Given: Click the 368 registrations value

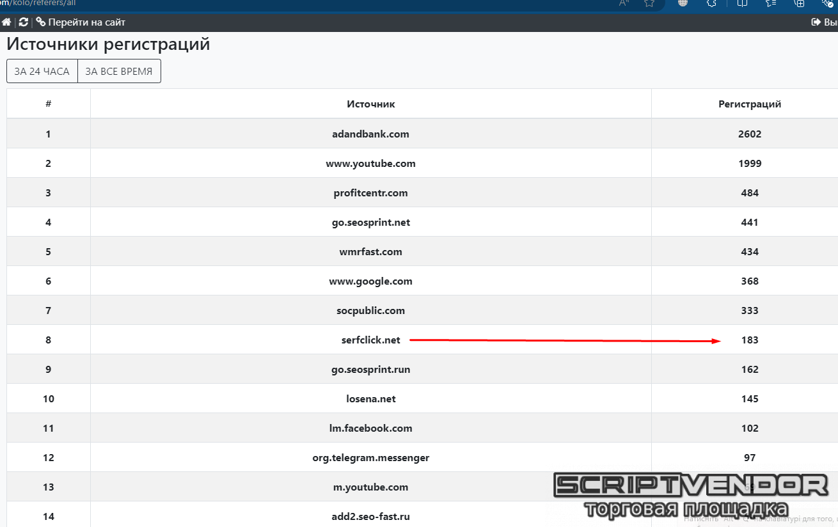Looking at the screenshot, I should (x=750, y=281).
